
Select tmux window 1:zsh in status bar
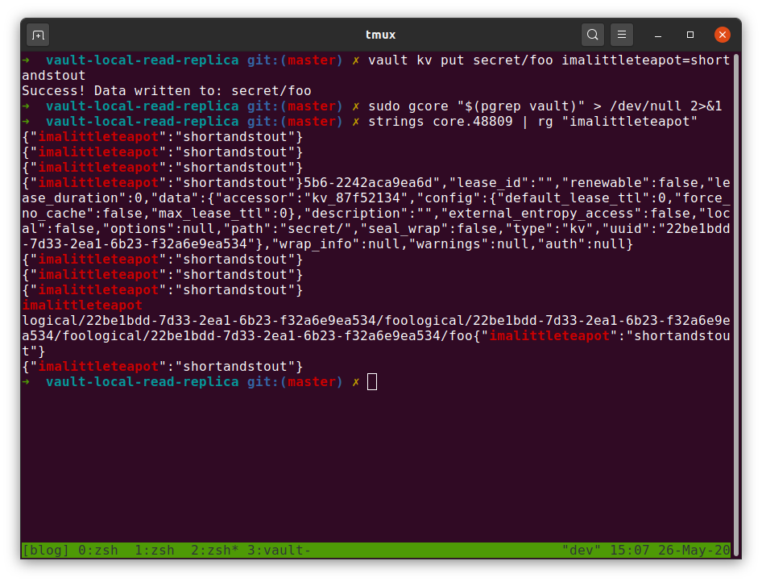click(155, 550)
